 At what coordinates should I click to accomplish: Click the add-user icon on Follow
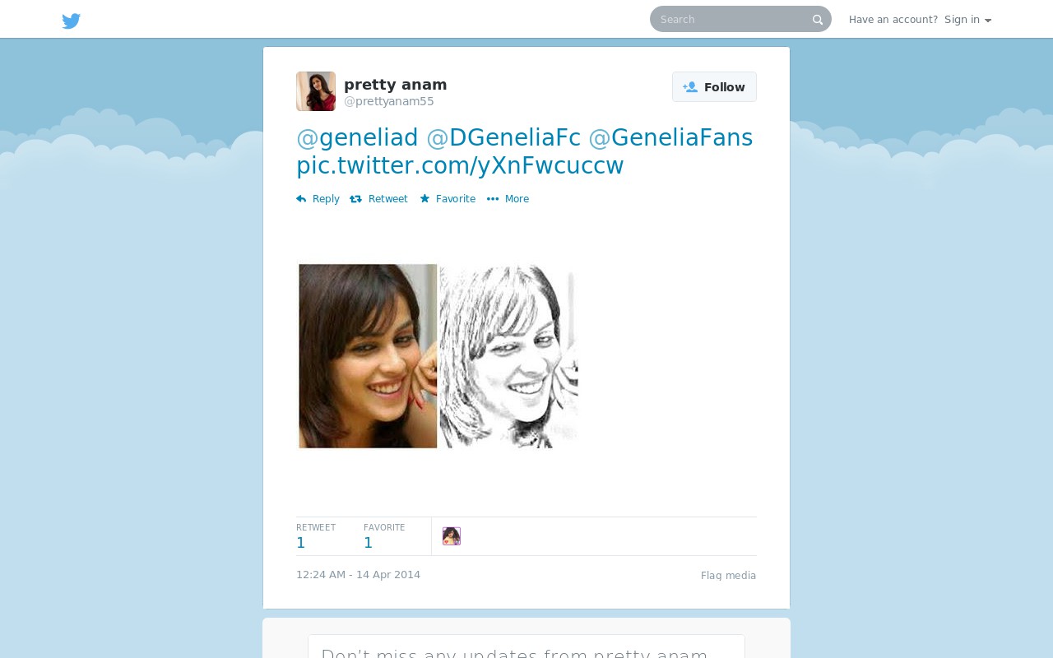[x=690, y=87]
